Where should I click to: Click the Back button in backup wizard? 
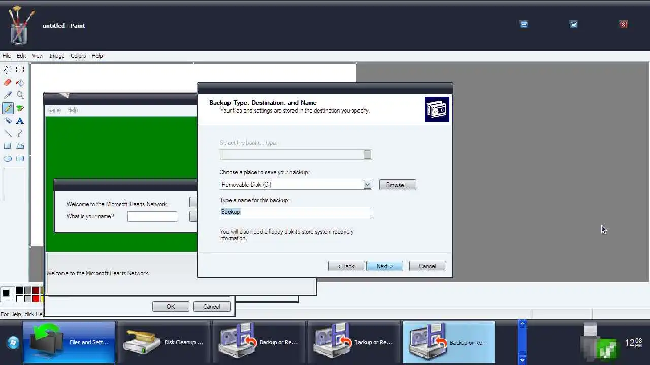tap(346, 266)
